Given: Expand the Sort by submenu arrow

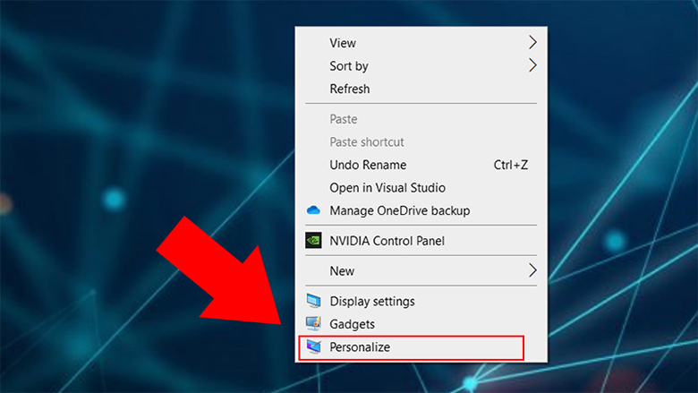Looking at the screenshot, I should 532,65.
